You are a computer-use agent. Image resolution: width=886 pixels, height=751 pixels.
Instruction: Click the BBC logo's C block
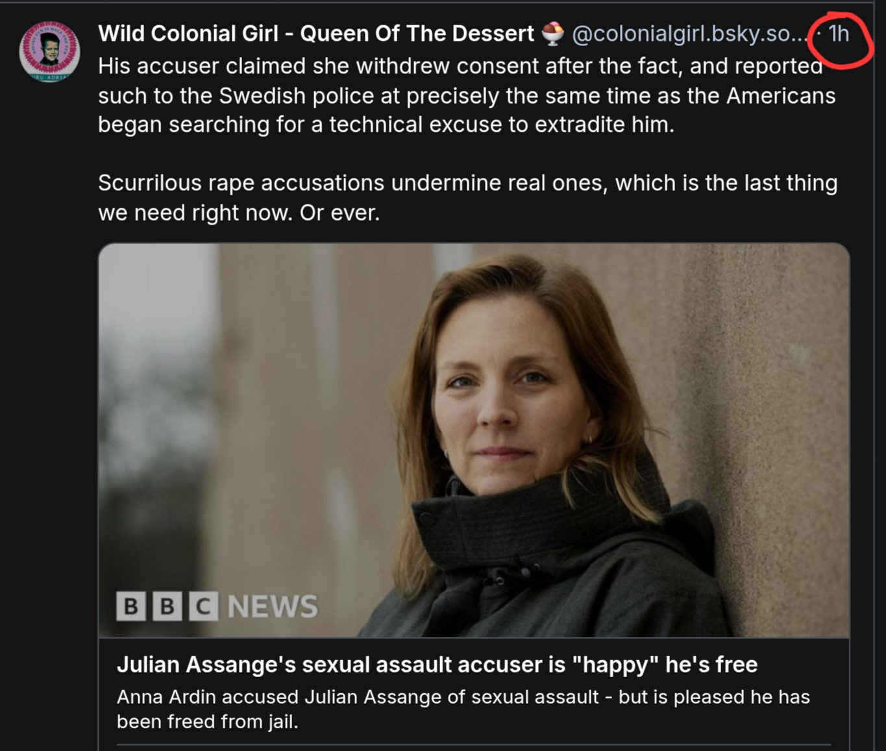(x=203, y=606)
